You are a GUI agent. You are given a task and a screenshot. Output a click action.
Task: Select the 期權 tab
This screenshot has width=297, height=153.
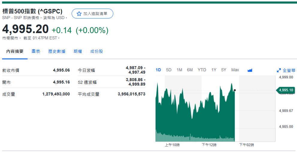(x=78, y=51)
